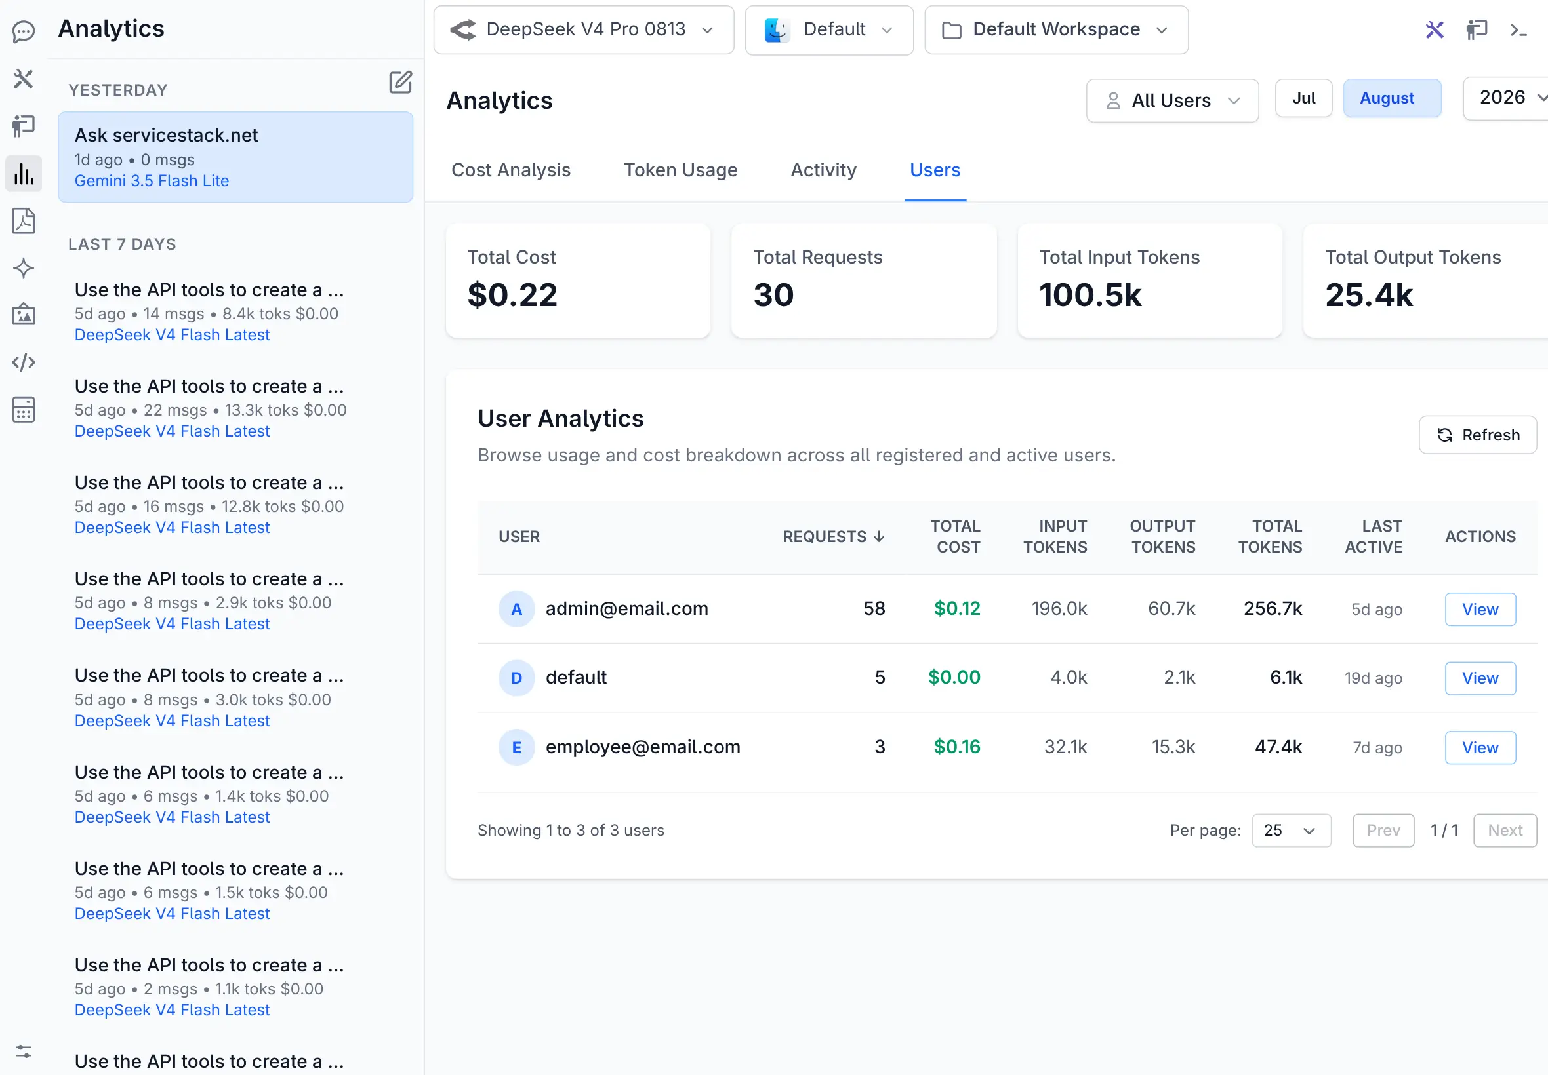Click the 256.7k total tokens value
The width and height of the screenshot is (1548, 1075).
1273,609
